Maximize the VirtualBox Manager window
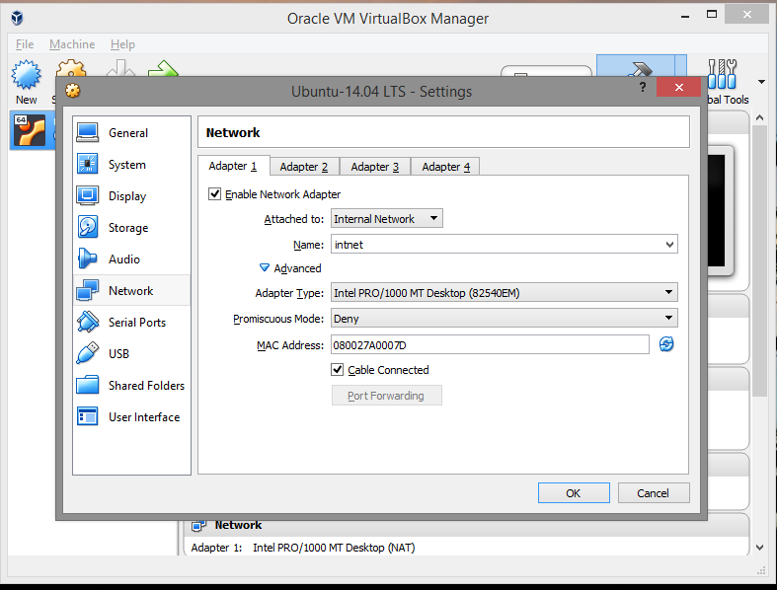 (x=712, y=15)
